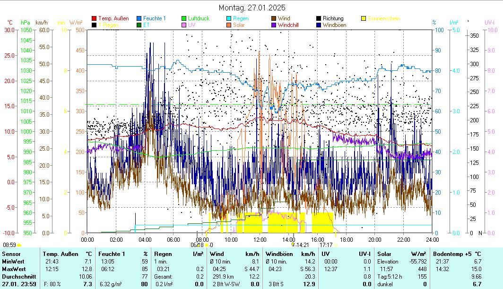Click the 12:00 time axis label
The width and height of the screenshot is (503, 289).
(260, 239)
